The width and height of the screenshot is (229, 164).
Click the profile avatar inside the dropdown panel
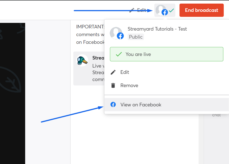(115, 32)
